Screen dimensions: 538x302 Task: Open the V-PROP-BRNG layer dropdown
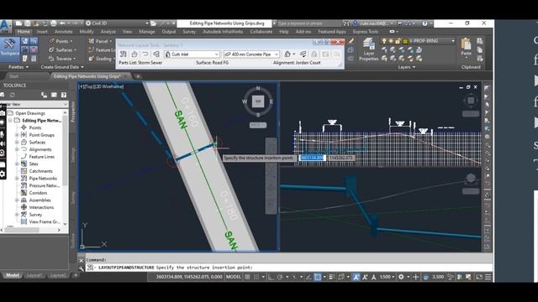pos(453,41)
